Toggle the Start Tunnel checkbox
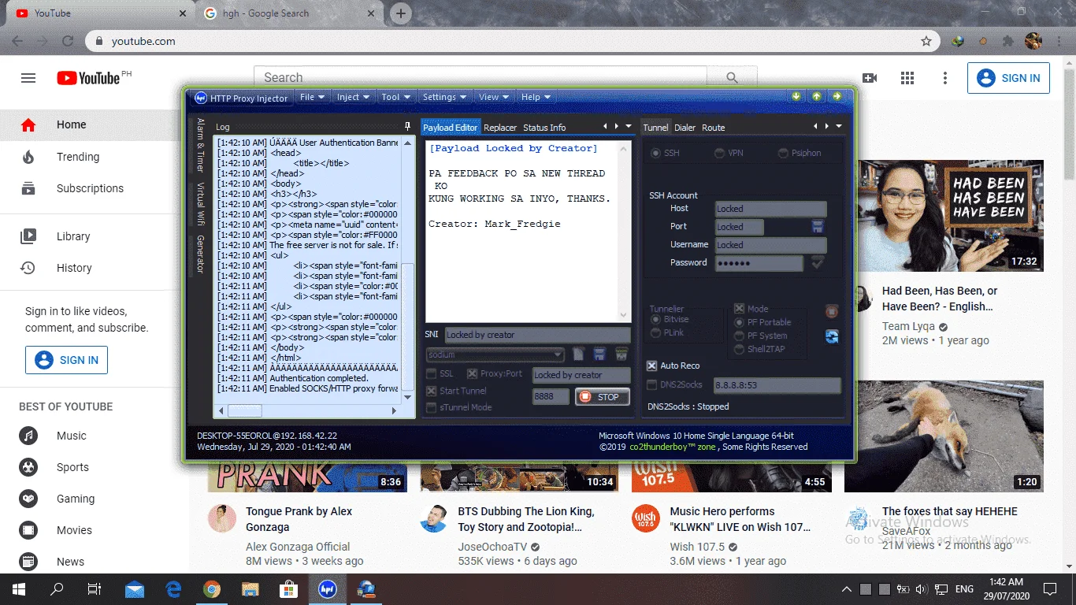This screenshot has width=1076, height=605. pos(431,391)
